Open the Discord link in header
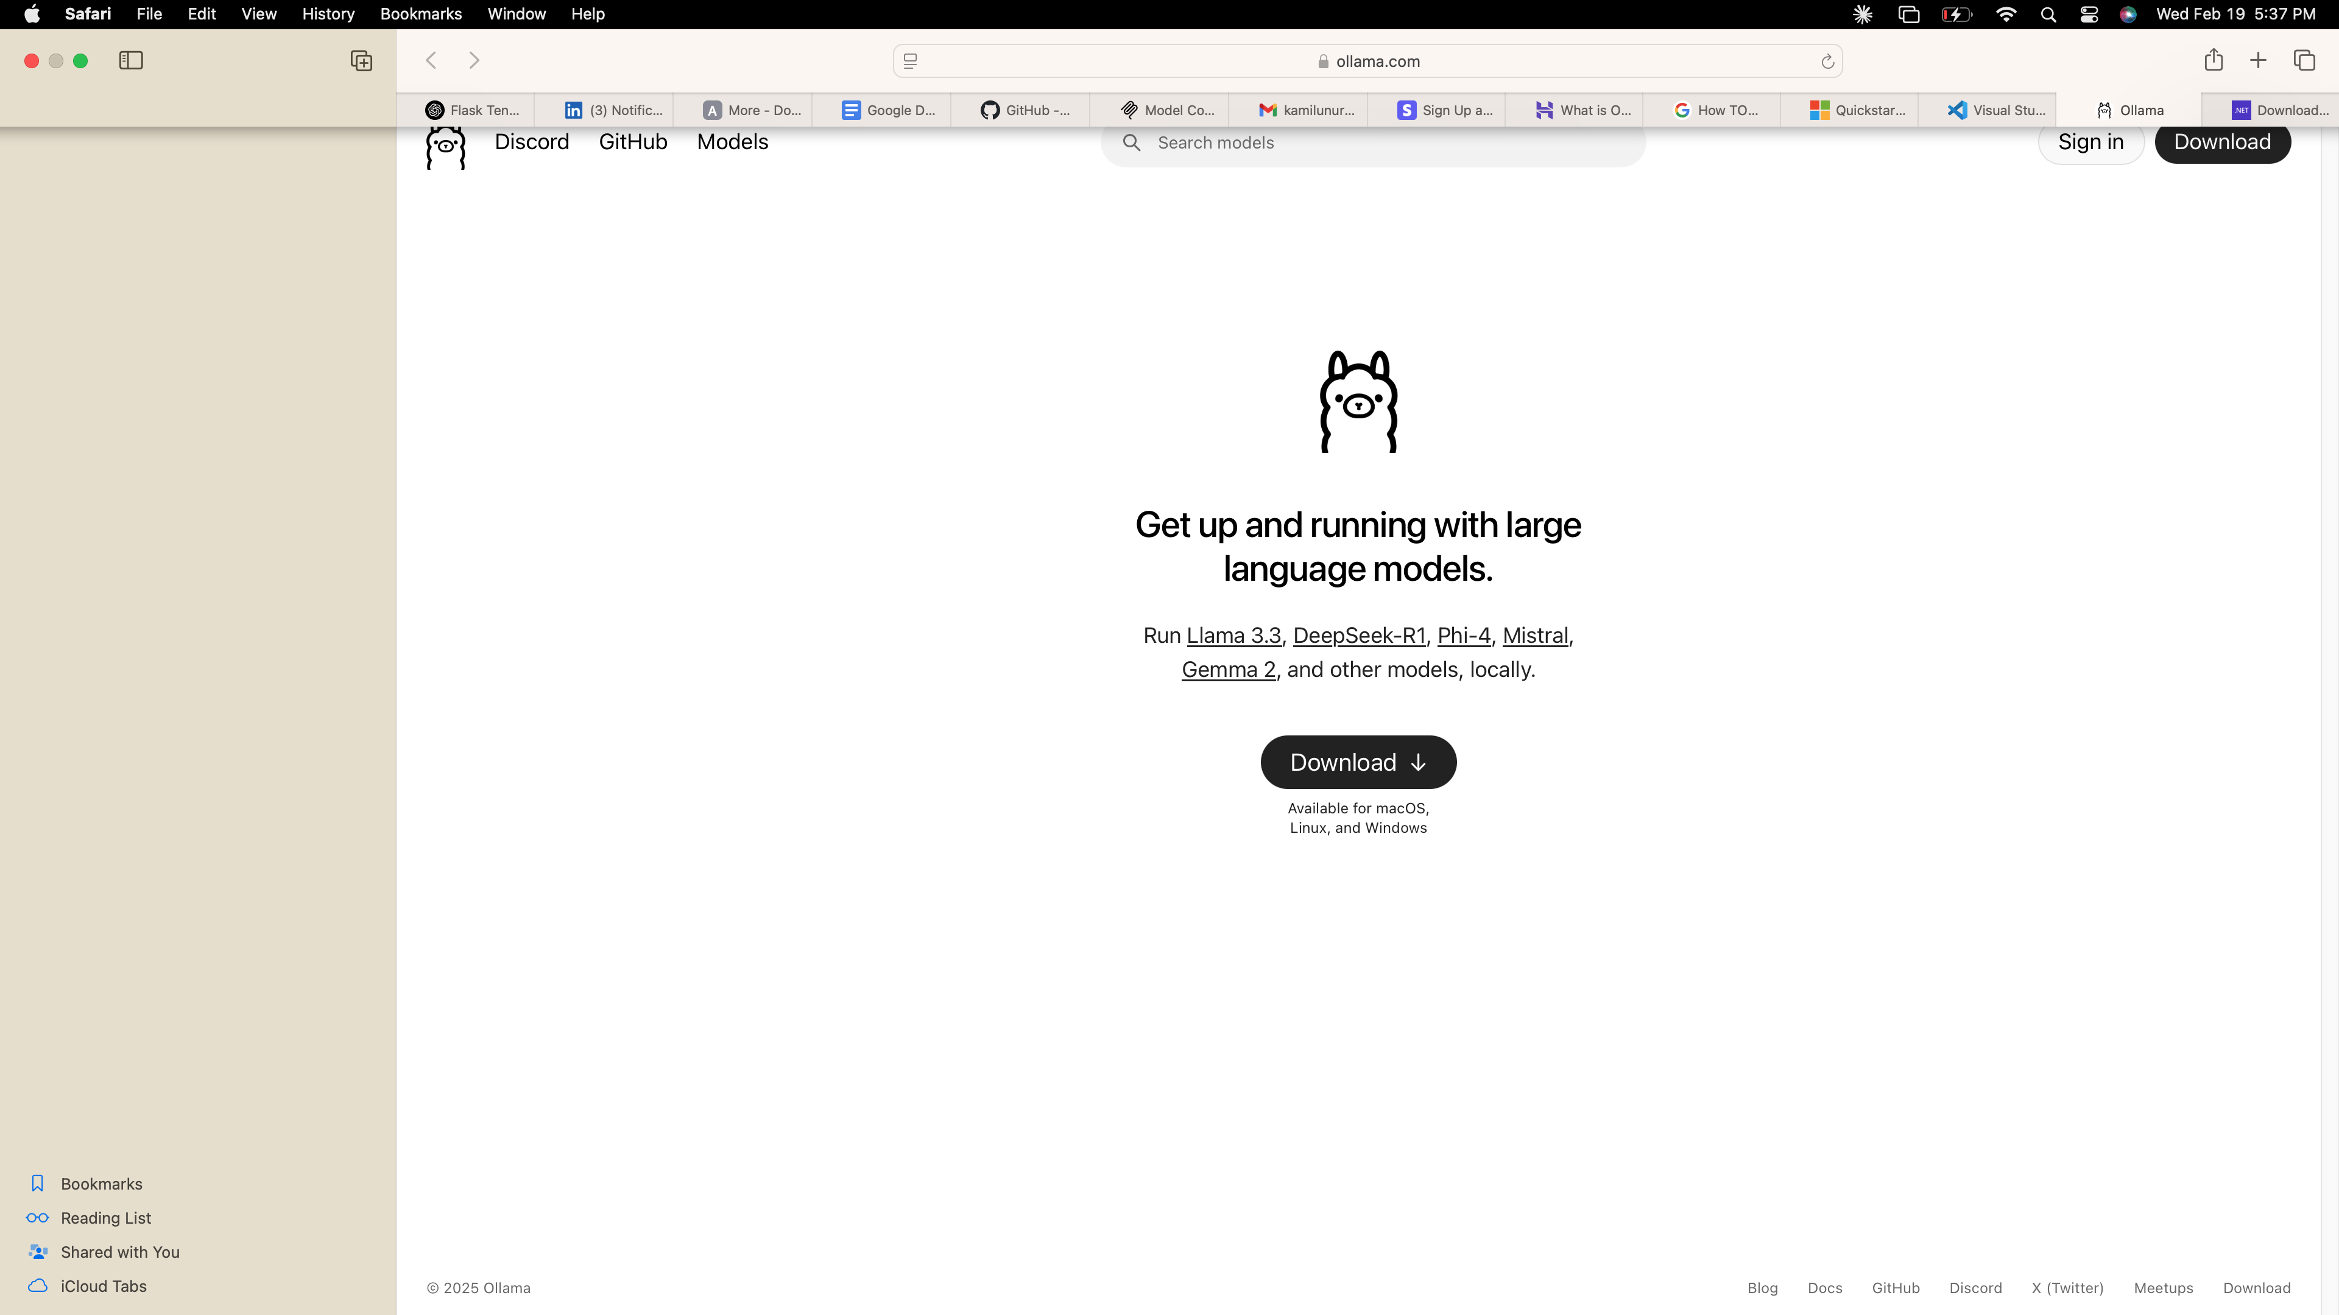Screen dimensions: 2339x1315 point(532,142)
